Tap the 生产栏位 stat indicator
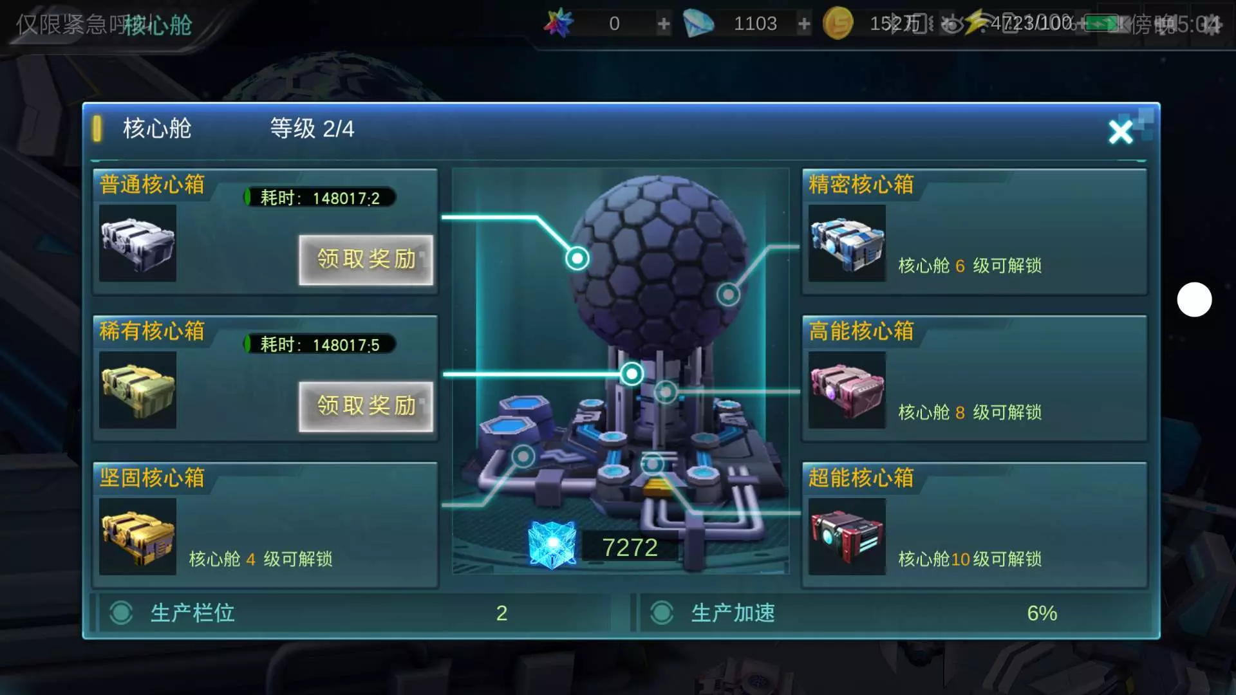 point(353,613)
